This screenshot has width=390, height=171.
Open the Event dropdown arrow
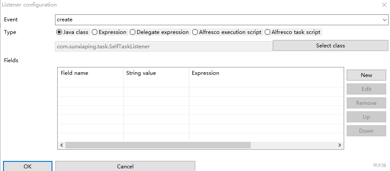pos(384,20)
